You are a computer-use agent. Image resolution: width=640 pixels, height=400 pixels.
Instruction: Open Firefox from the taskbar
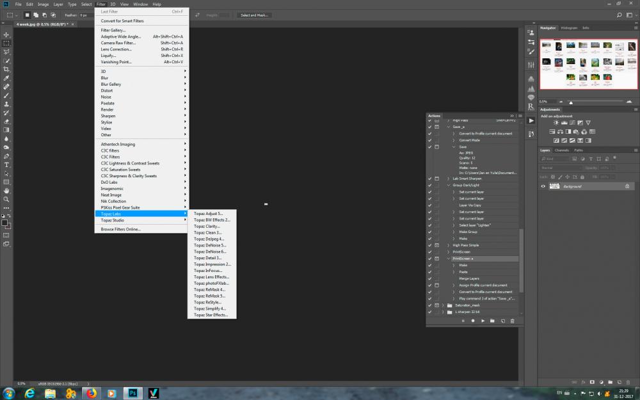coord(92,393)
